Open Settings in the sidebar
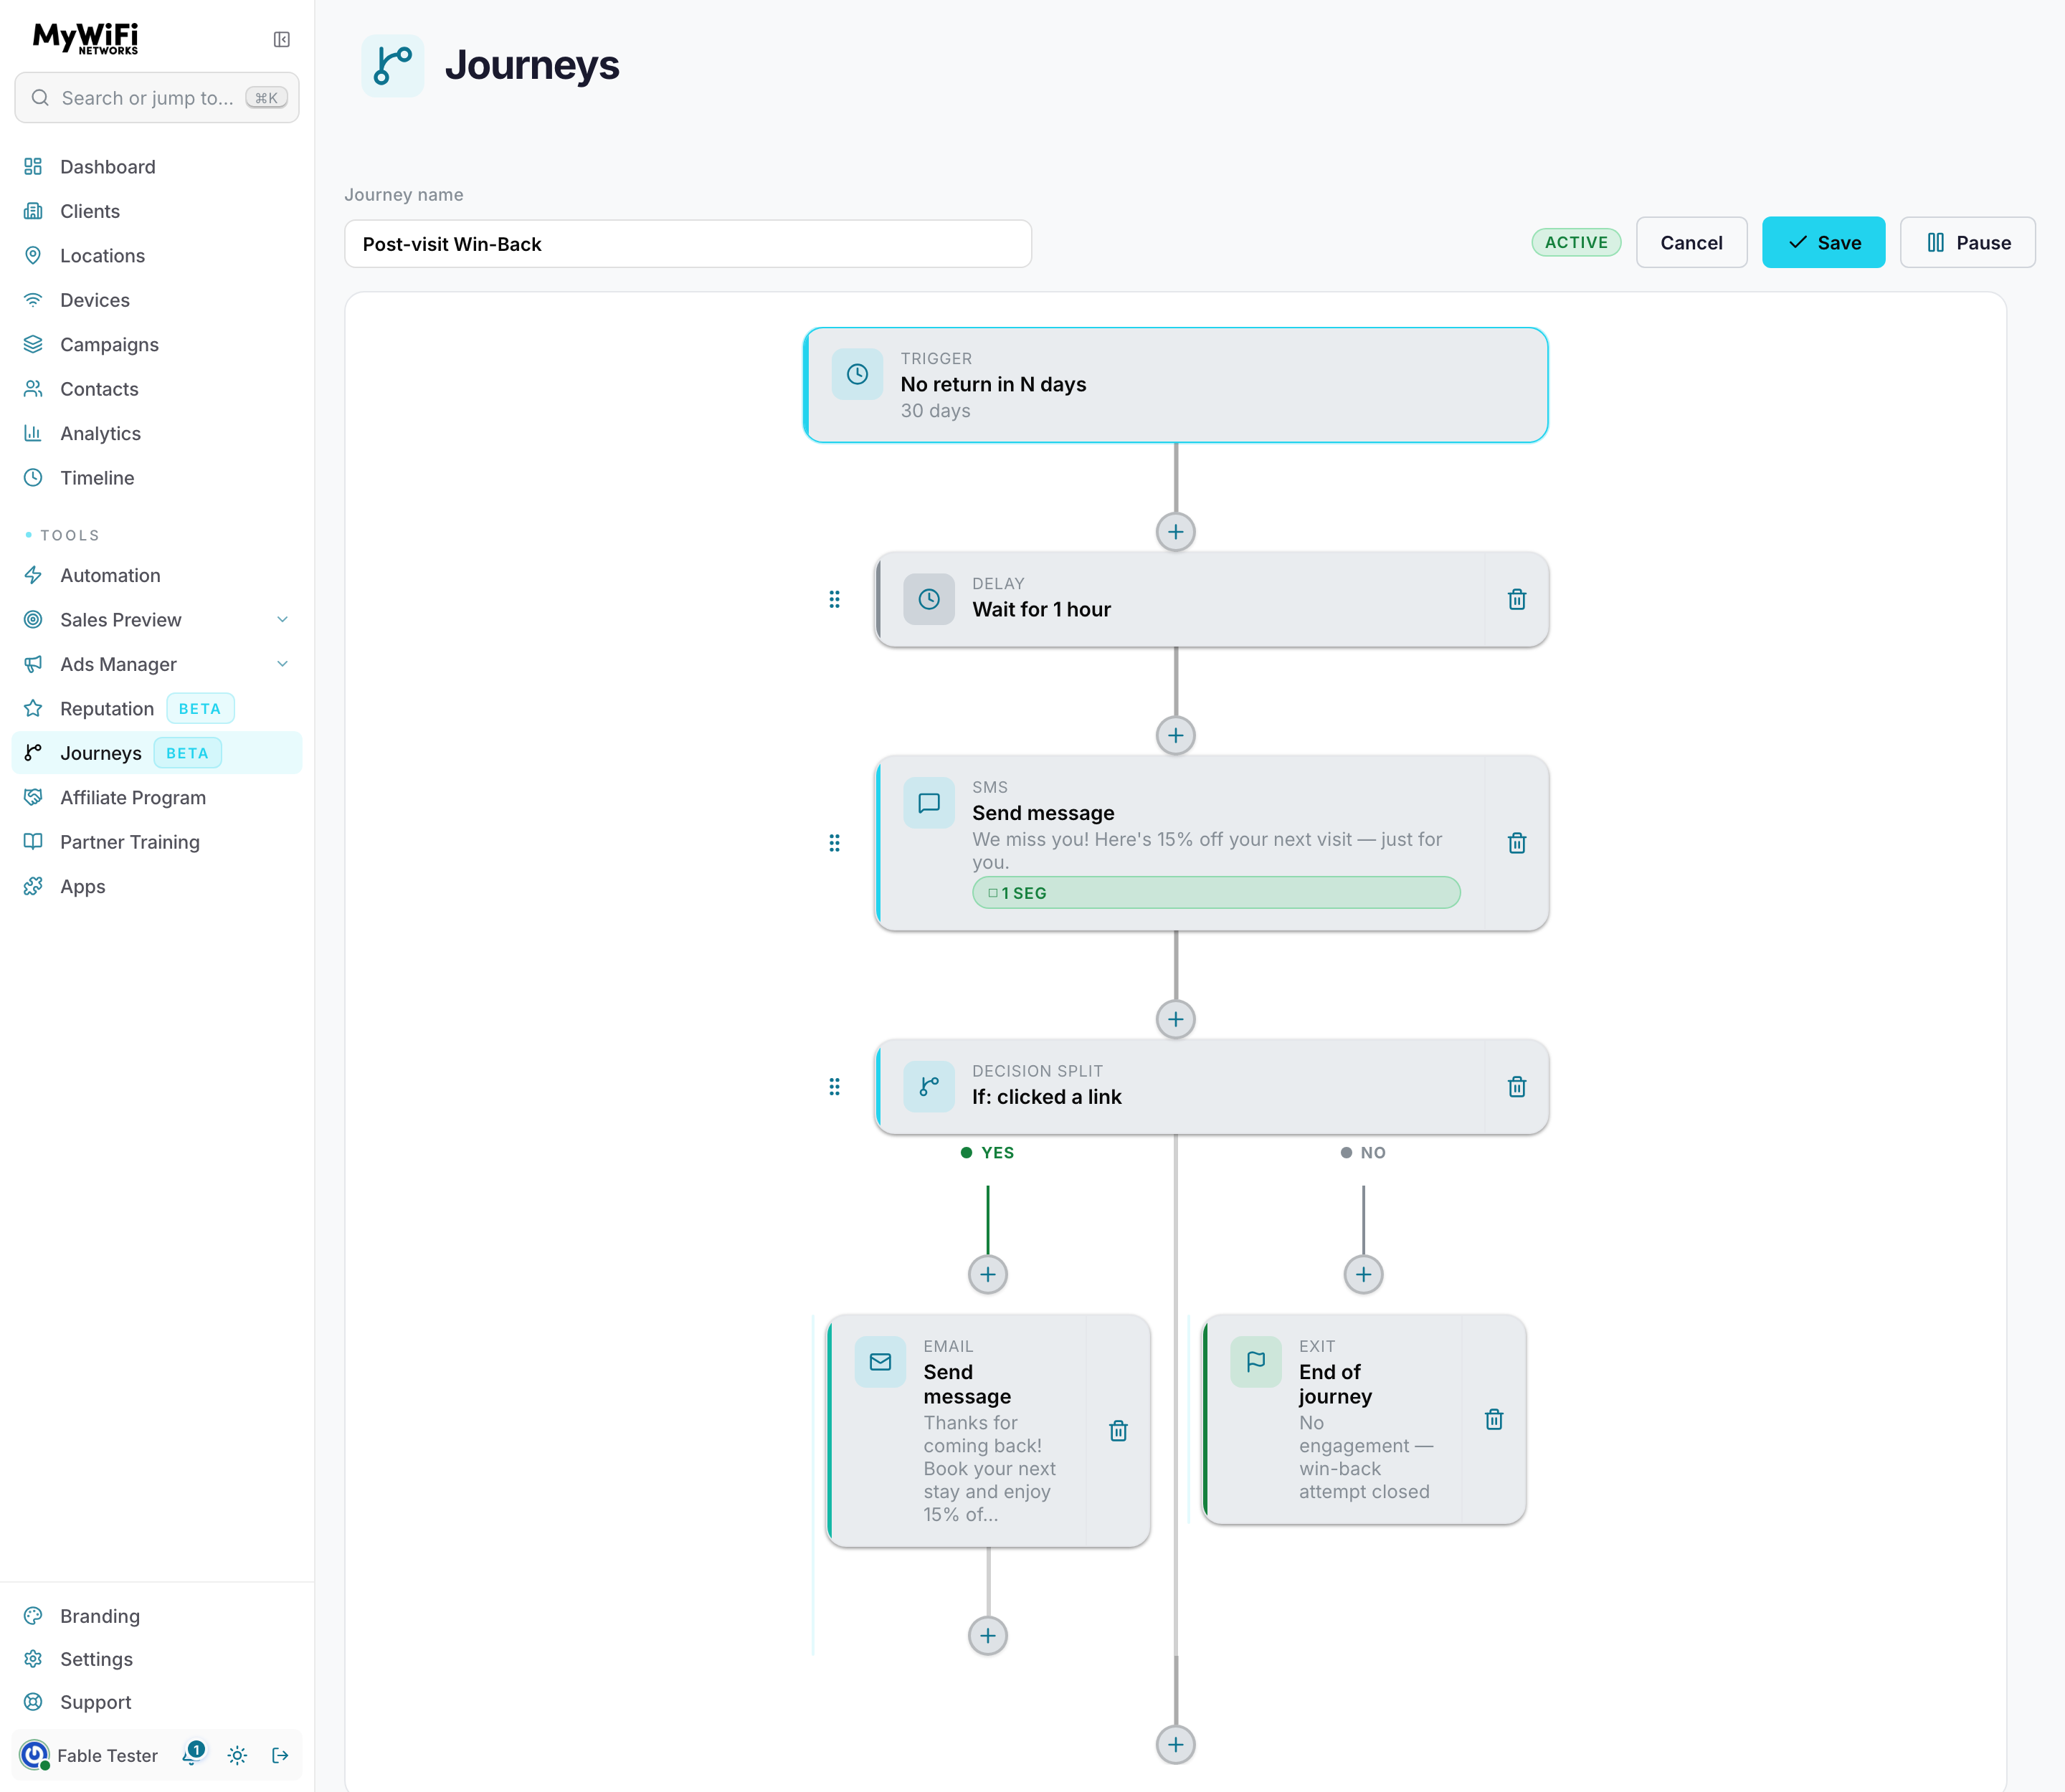 pos(157,1659)
